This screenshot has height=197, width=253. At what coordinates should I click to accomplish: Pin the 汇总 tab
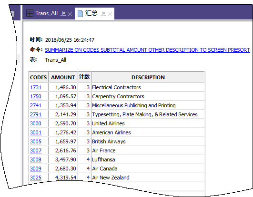[103, 14]
